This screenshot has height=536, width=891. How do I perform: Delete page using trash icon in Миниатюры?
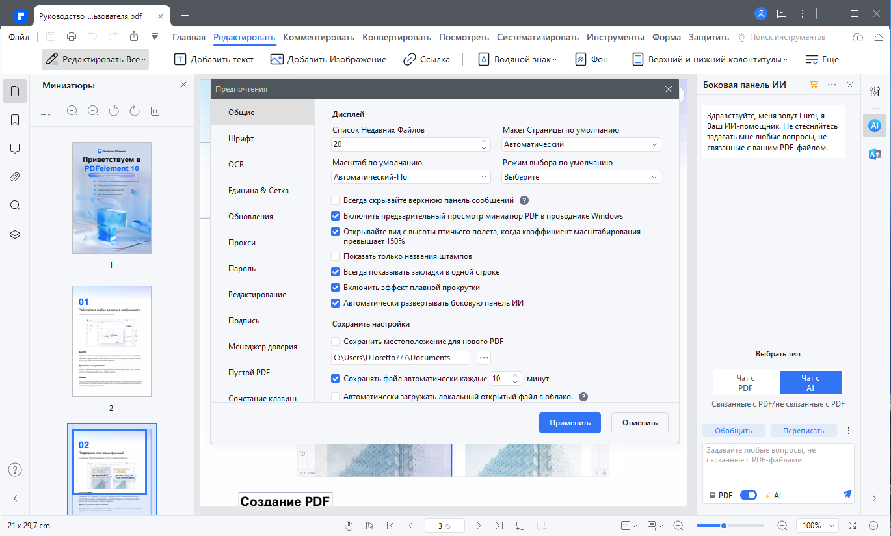[x=155, y=111]
